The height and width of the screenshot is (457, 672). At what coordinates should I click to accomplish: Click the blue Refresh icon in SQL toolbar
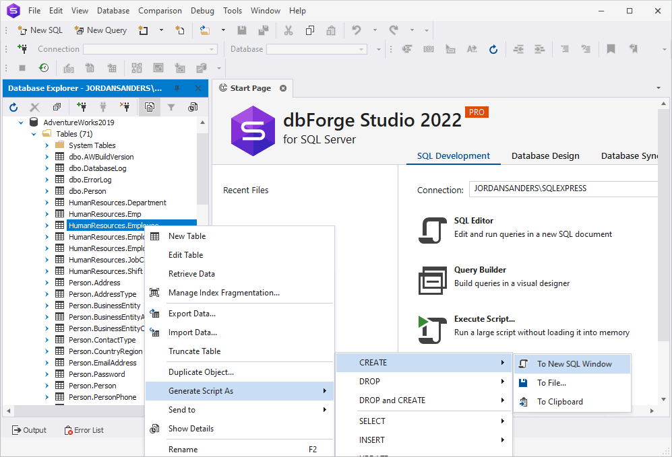coord(493,49)
